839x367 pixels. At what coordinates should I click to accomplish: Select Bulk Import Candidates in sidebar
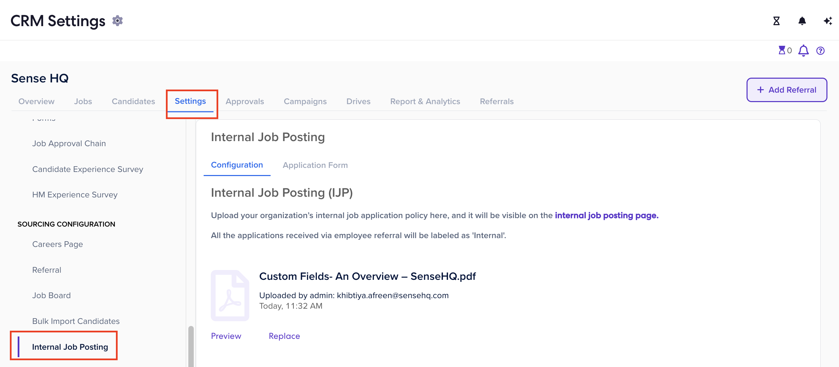coord(76,321)
